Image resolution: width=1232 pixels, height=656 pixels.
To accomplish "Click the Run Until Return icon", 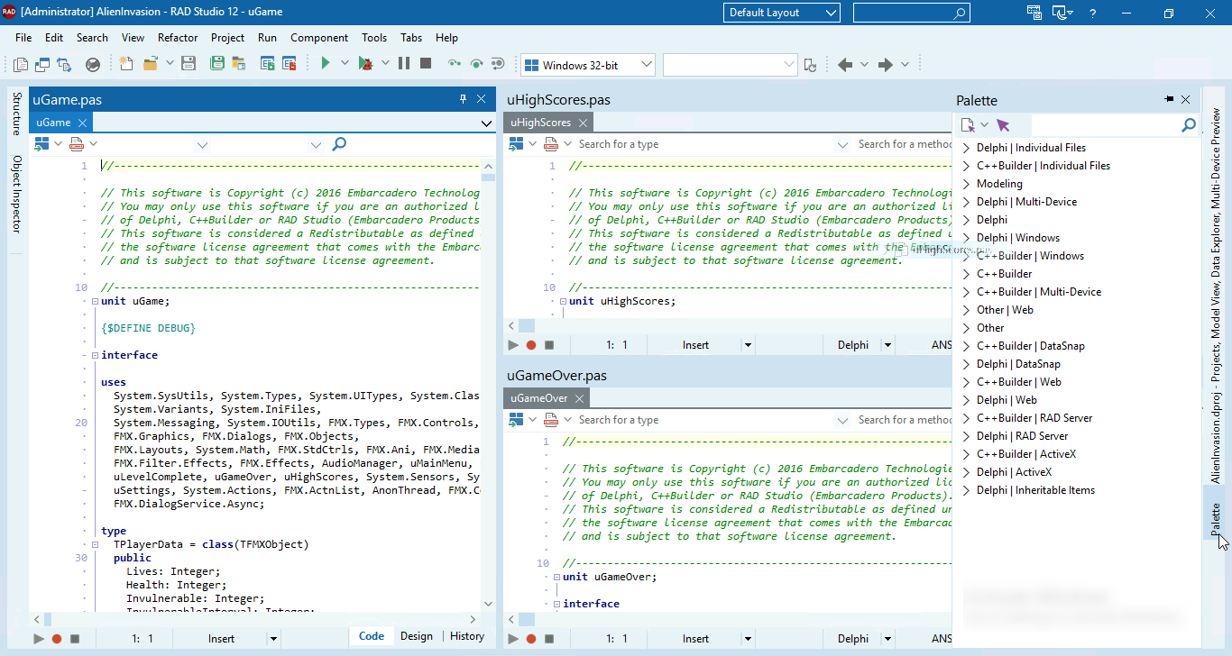I will coord(498,64).
